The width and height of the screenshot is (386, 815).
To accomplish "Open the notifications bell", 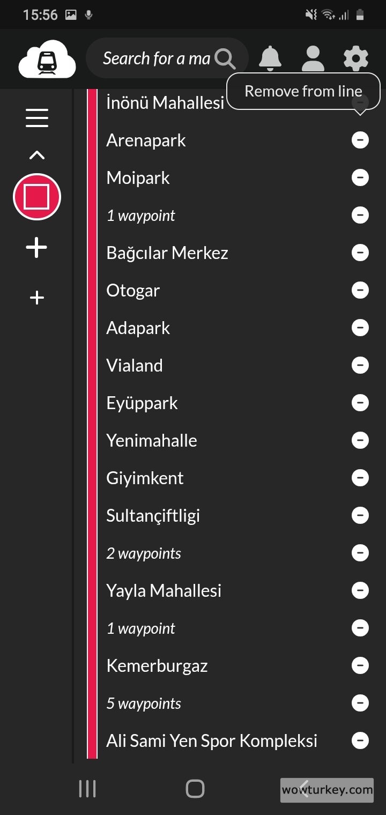I will click(270, 58).
